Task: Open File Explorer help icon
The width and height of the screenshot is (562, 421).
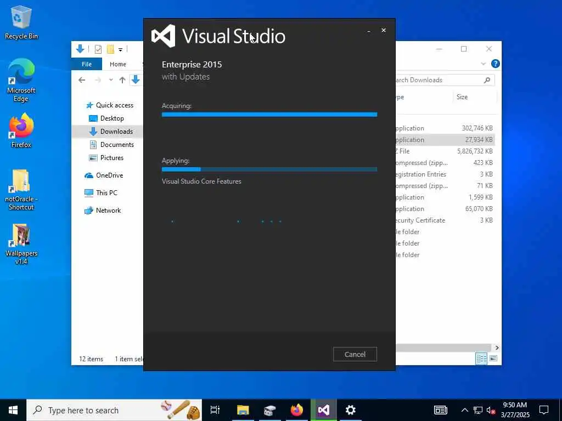Action: 496,64
